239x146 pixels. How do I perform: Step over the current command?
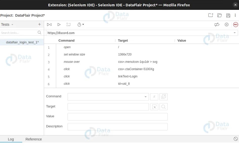pos(68,24)
